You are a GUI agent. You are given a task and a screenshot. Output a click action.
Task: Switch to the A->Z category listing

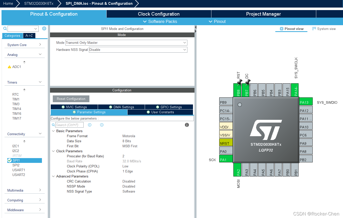pyautogui.click(x=29, y=36)
